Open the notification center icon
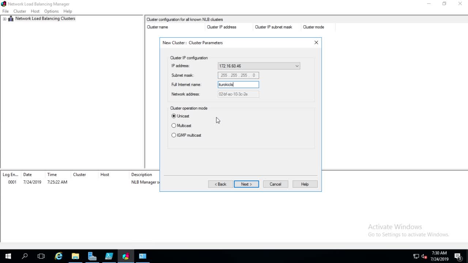This screenshot has height=263, width=468. click(x=458, y=256)
